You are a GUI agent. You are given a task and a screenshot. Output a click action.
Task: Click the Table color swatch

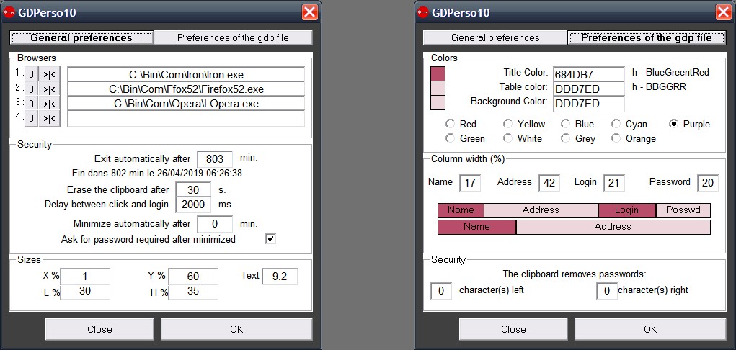click(x=438, y=88)
